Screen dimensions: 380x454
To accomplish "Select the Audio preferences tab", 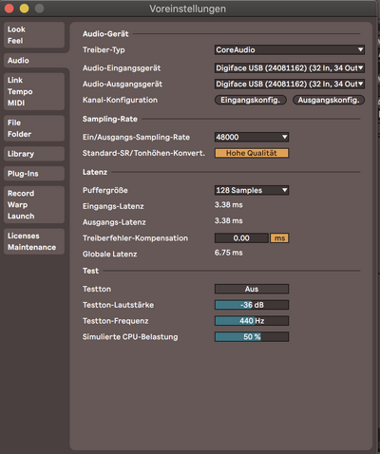I will (35, 60).
